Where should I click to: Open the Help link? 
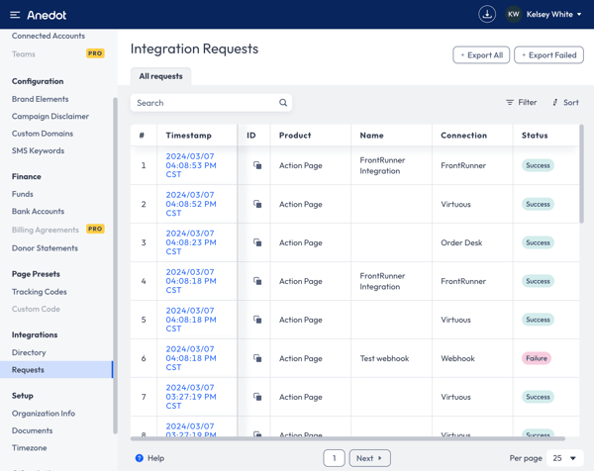point(150,458)
